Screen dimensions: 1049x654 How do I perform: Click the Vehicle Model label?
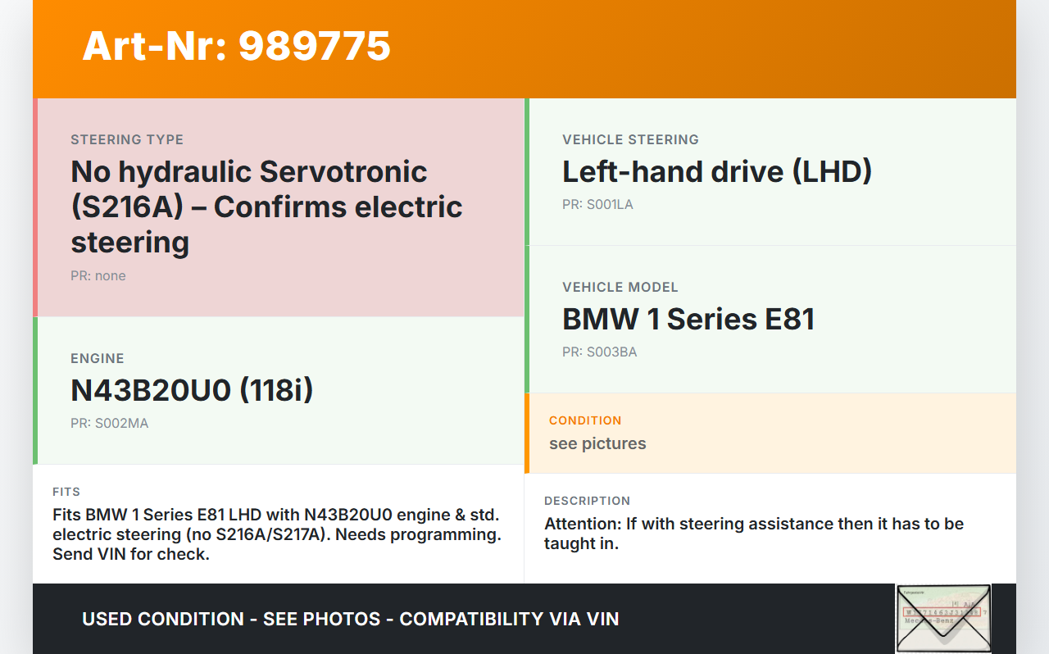click(620, 288)
